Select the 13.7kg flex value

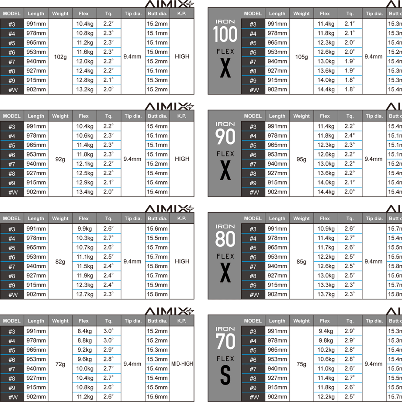(326, 295)
